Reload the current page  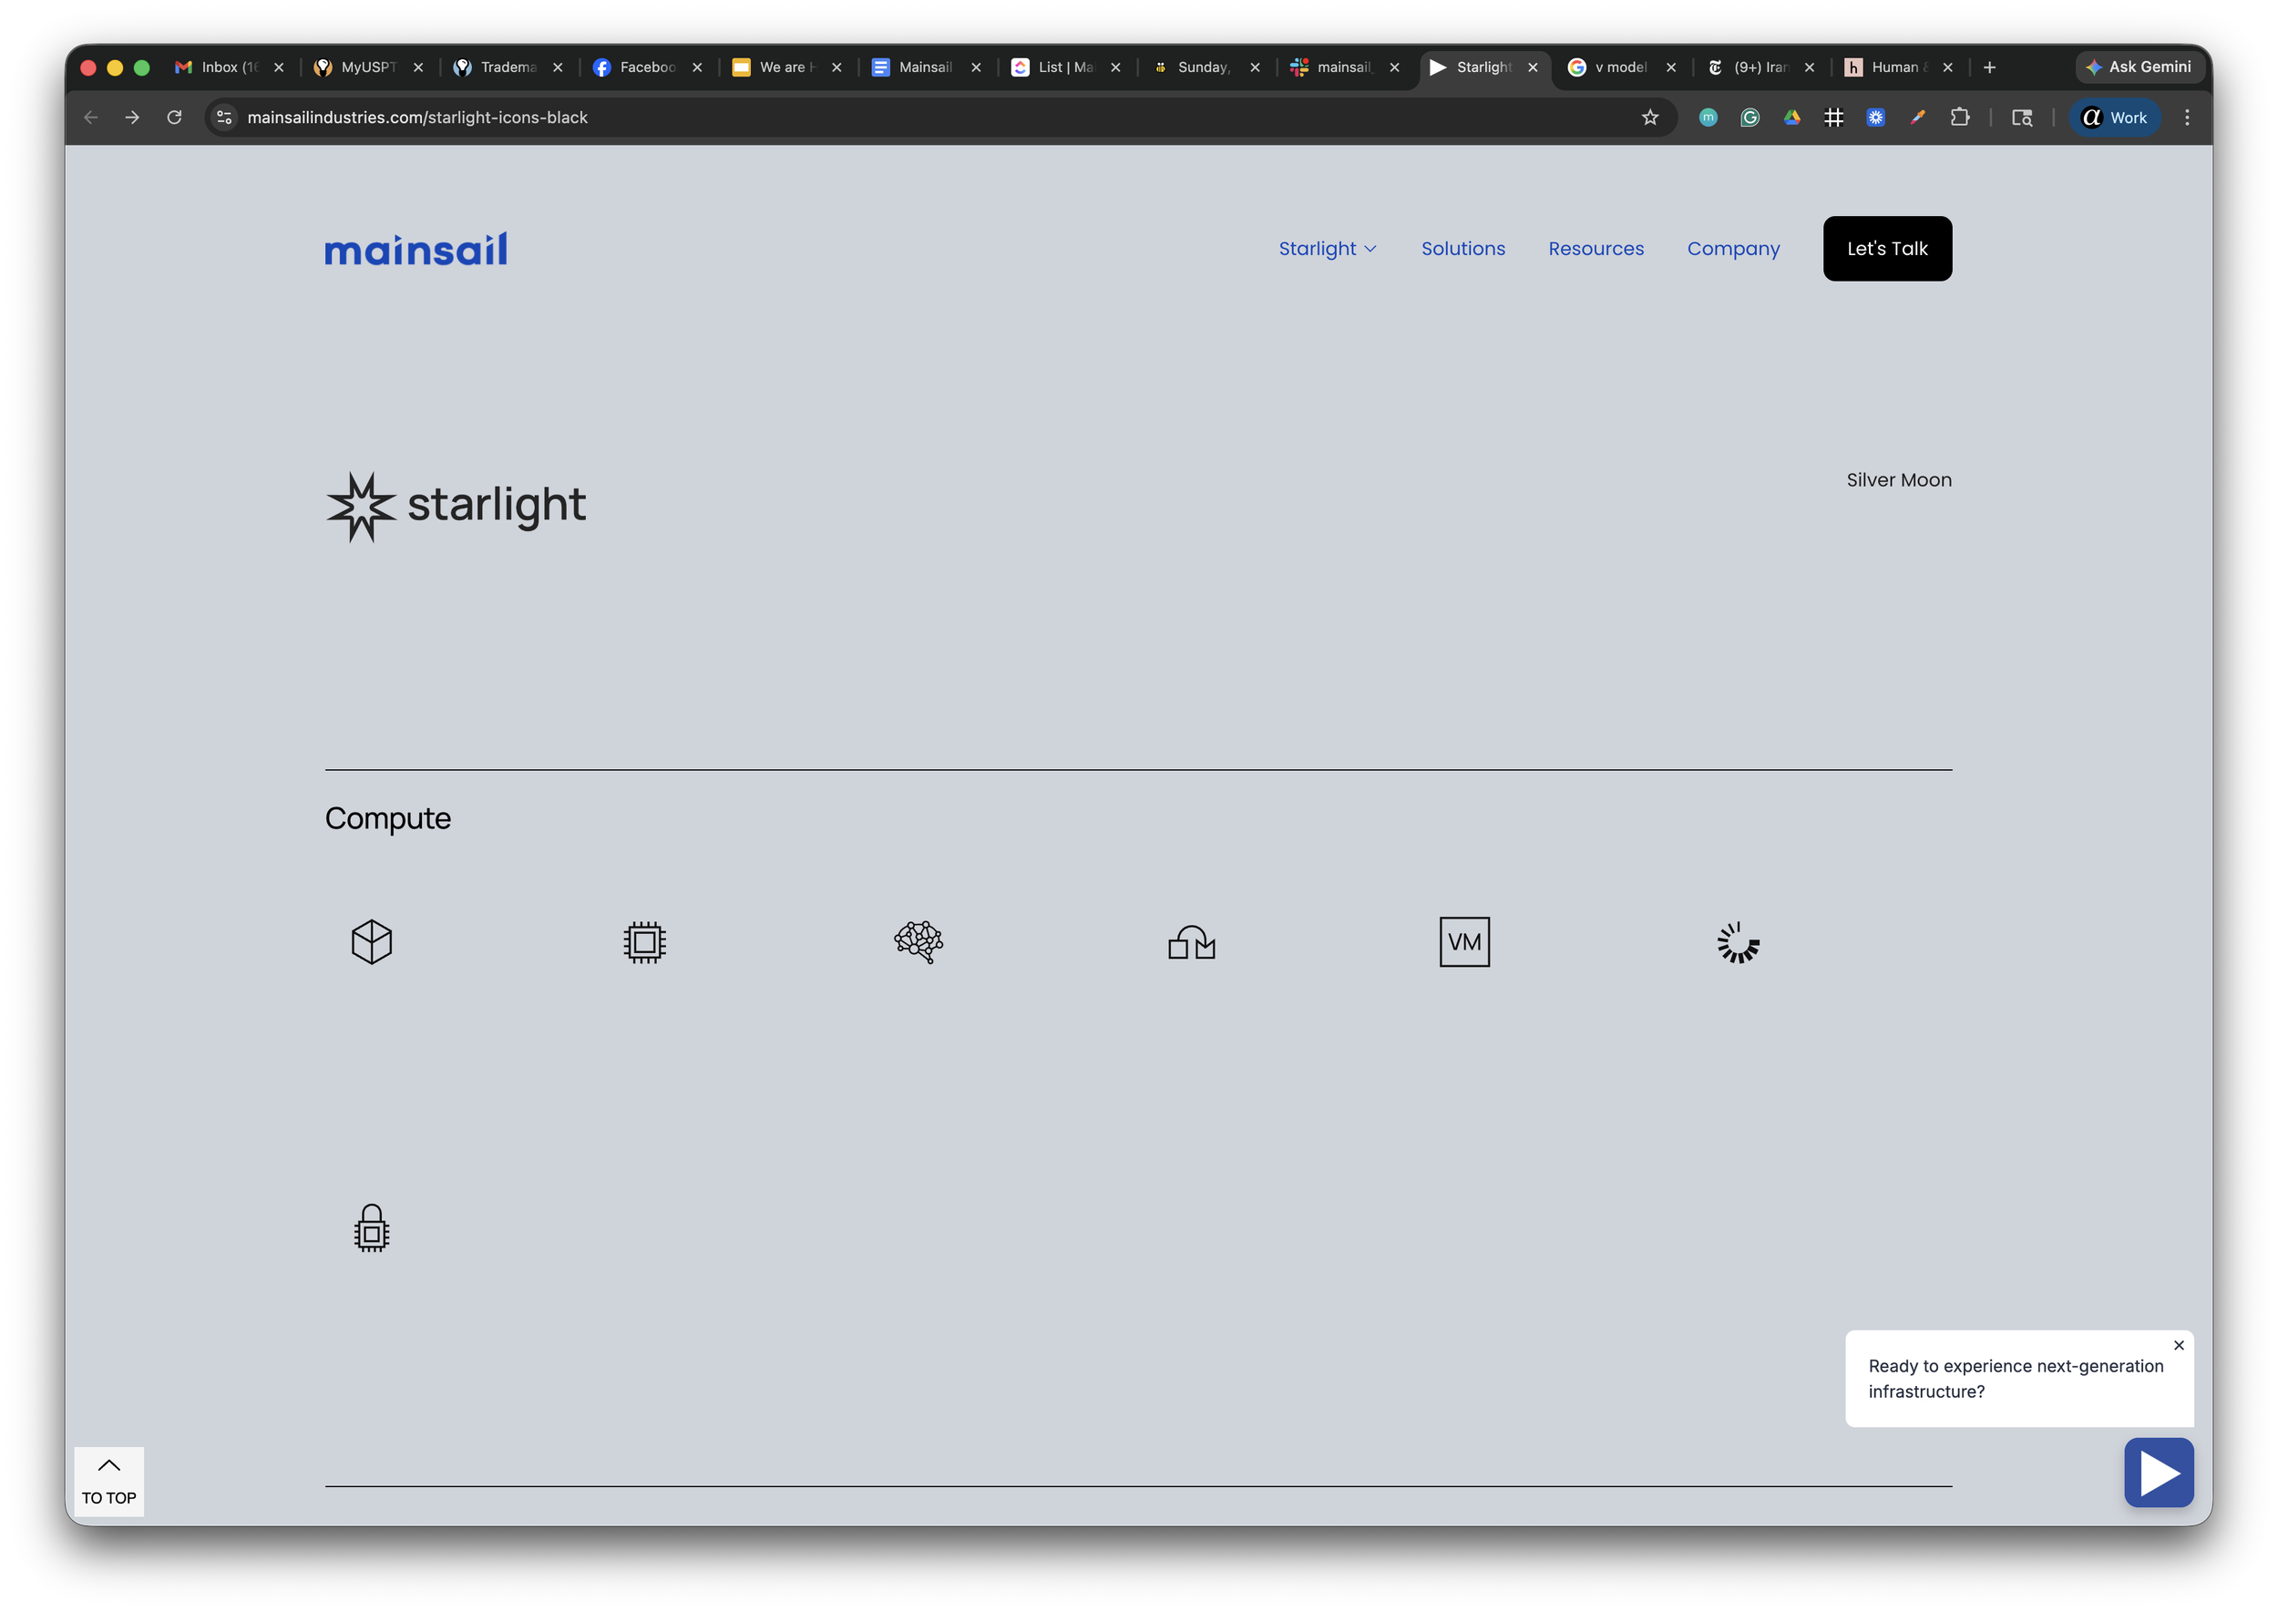point(174,118)
